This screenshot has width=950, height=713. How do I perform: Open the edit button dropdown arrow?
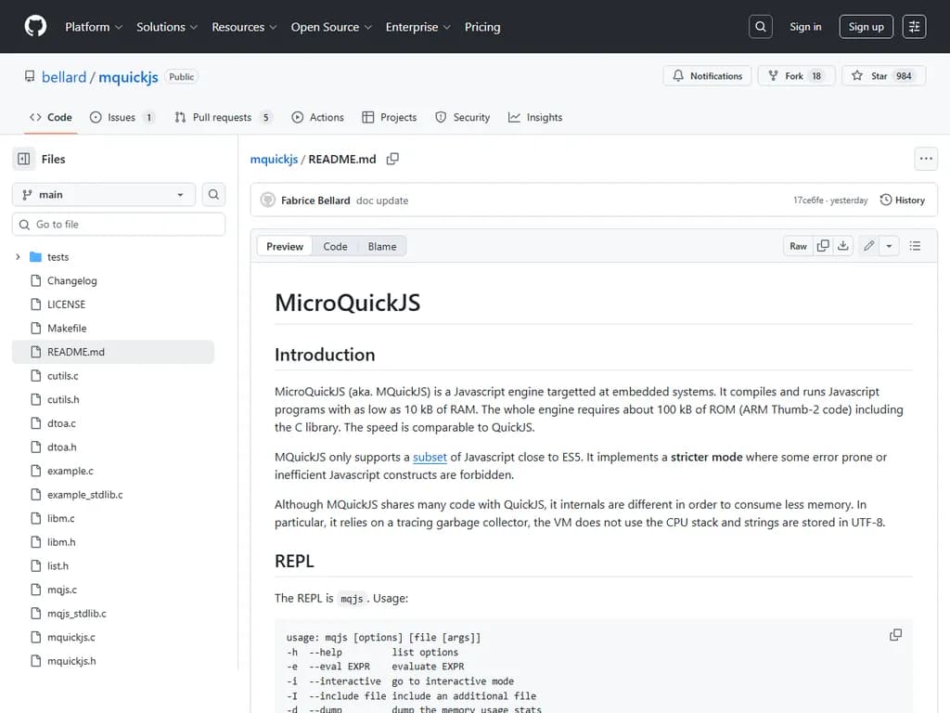(x=888, y=245)
